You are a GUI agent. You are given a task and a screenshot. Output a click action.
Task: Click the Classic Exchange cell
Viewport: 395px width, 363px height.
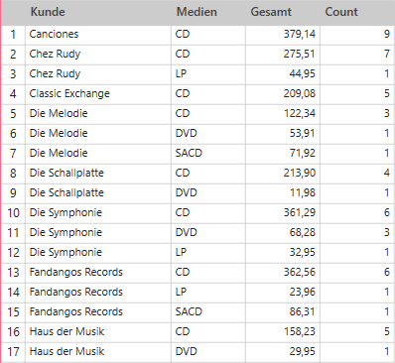coord(98,94)
